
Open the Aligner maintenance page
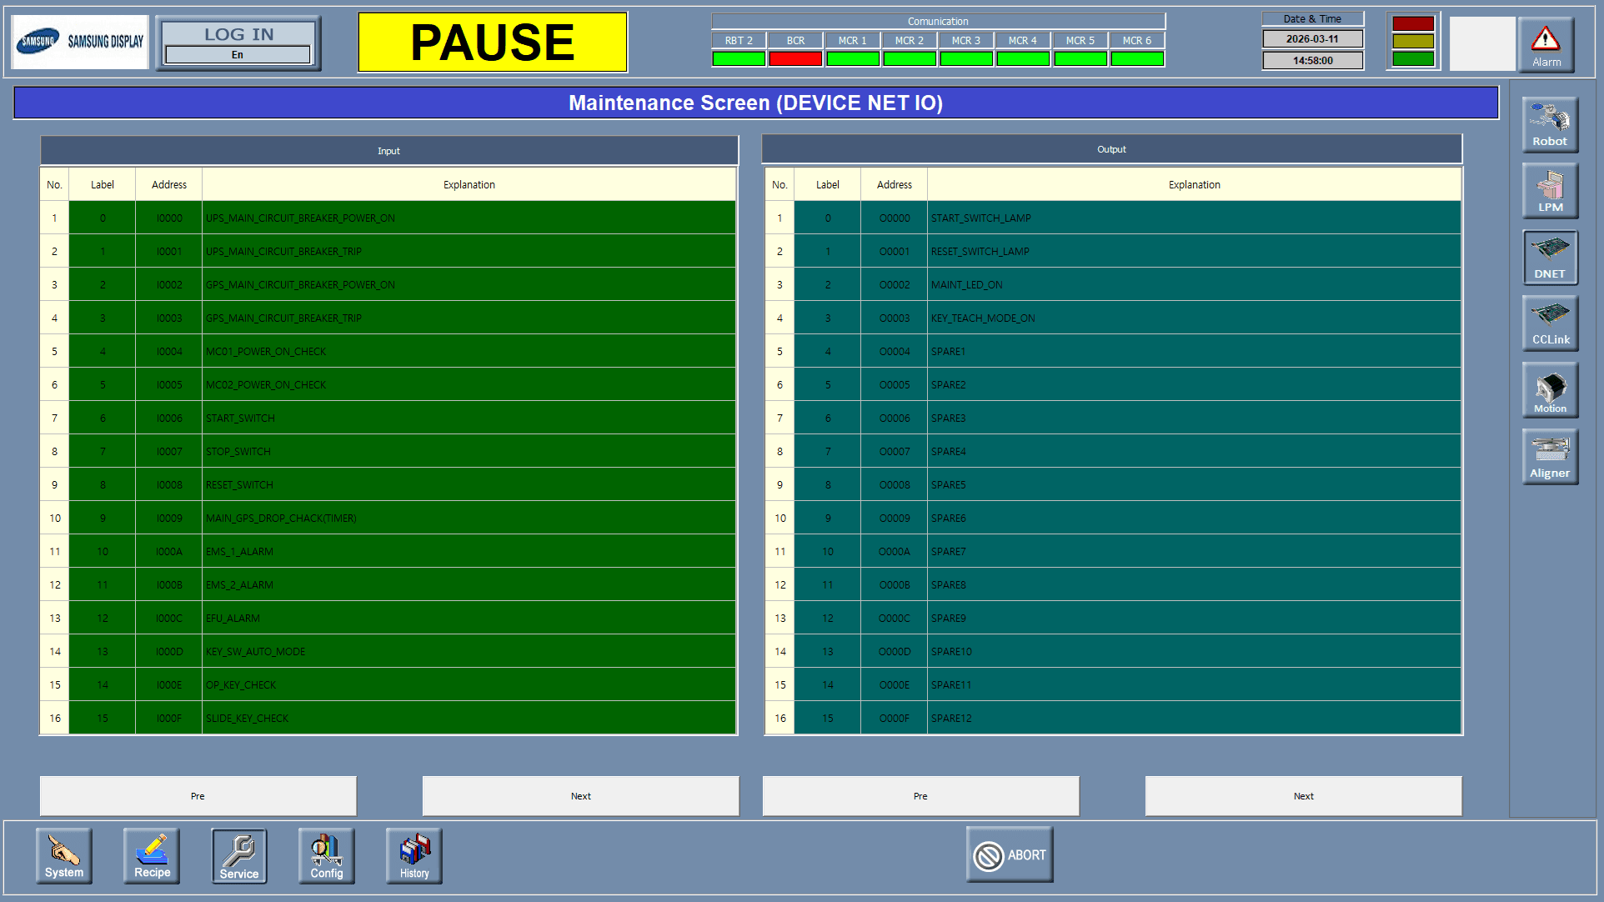tap(1550, 456)
